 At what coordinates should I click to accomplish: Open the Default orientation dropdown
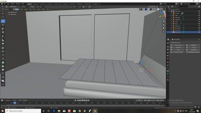(24, 7)
